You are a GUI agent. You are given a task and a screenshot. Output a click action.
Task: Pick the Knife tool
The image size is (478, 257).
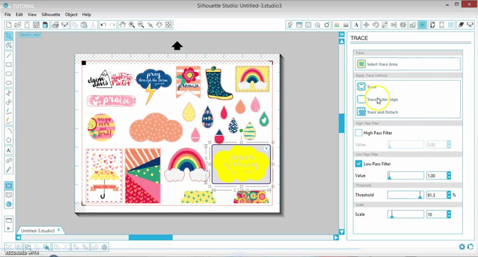8,170
